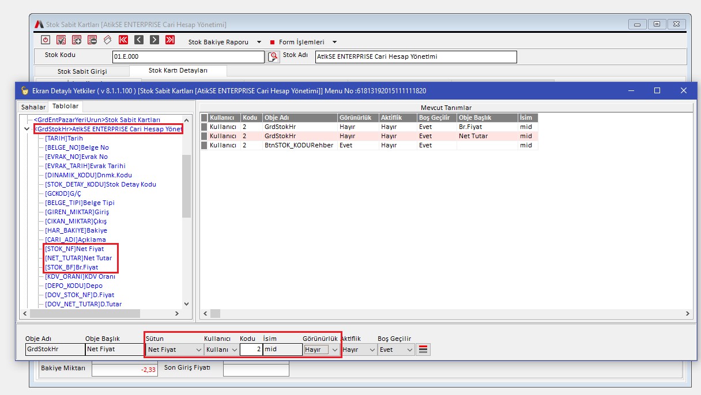
Task: Click the Net Tutar cell in the grid
Action: (487, 136)
